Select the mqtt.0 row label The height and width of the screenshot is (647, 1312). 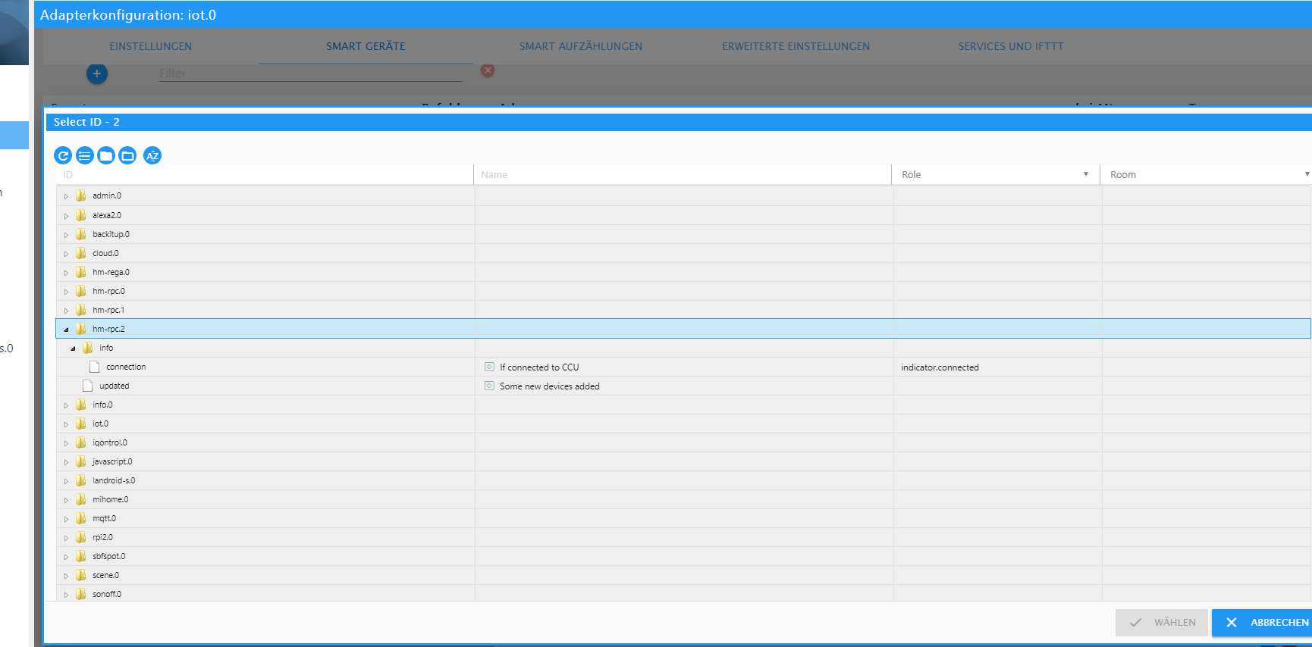click(x=105, y=518)
